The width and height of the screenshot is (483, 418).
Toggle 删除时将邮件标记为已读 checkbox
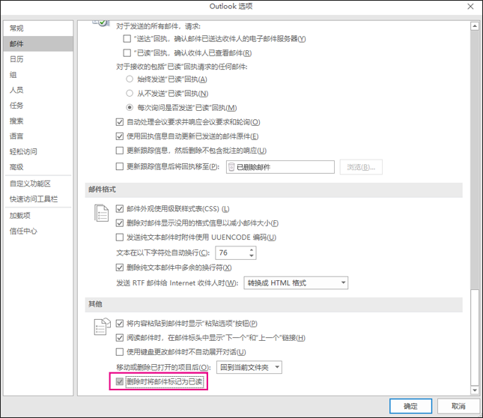click(x=120, y=381)
